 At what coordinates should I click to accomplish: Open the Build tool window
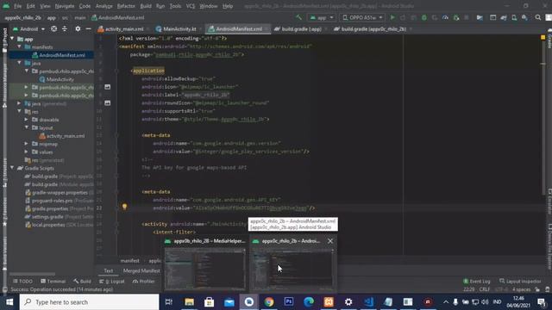click(x=83, y=282)
